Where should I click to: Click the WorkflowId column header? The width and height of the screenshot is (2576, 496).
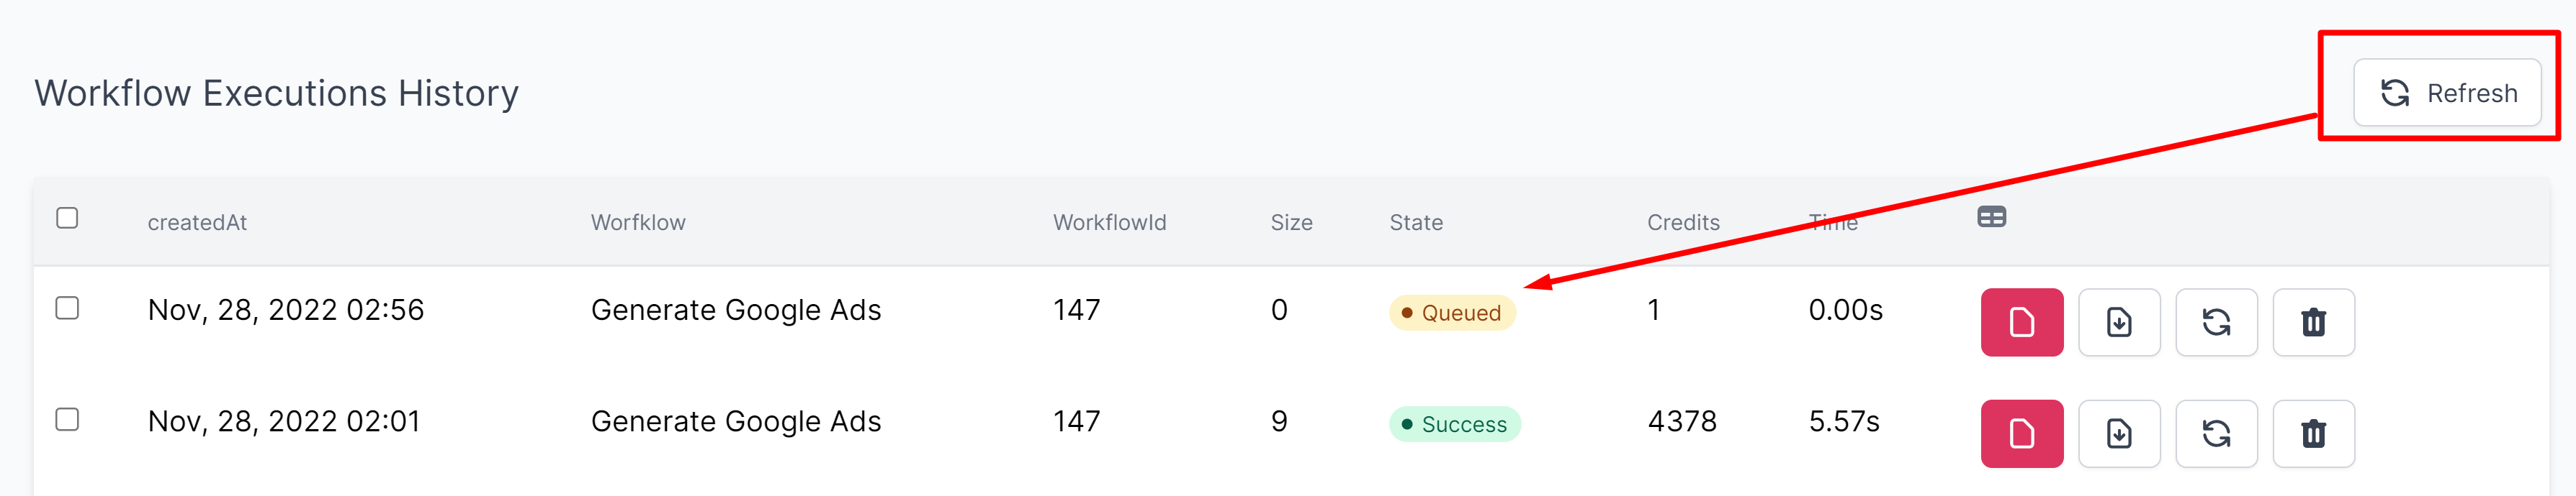point(1109,223)
